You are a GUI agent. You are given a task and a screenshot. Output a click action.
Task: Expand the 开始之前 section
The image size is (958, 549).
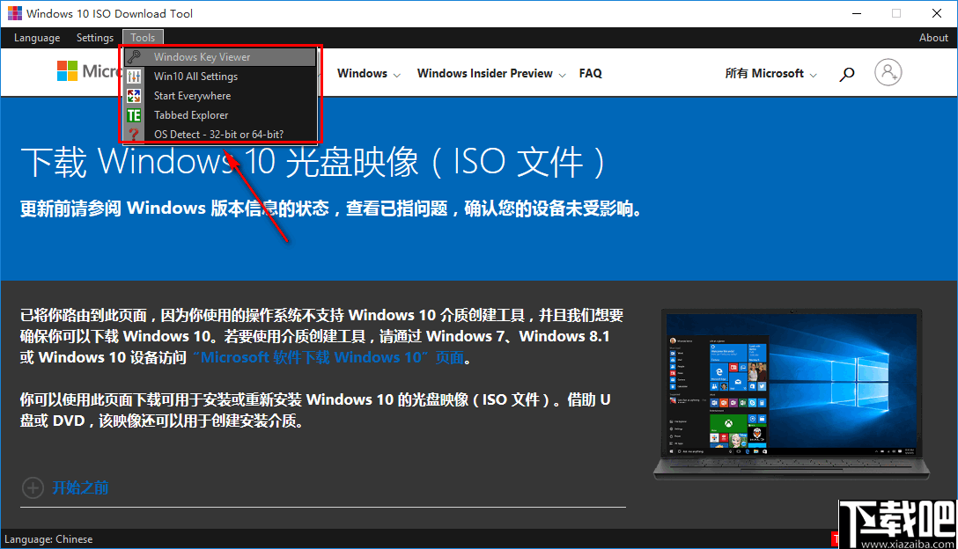click(x=80, y=487)
